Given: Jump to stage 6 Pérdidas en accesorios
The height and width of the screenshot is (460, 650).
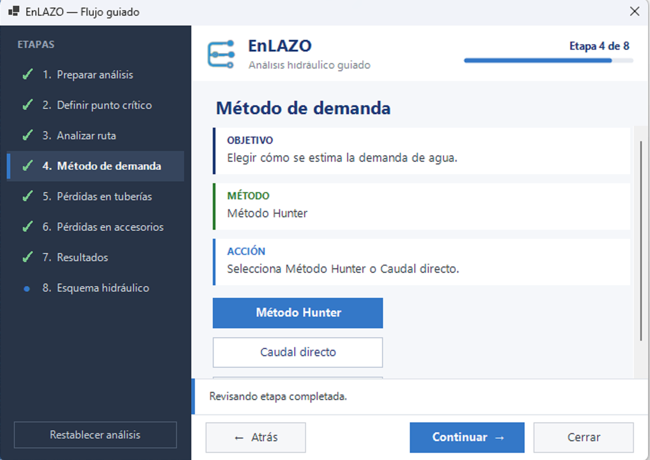Looking at the screenshot, I should click(95, 227).
